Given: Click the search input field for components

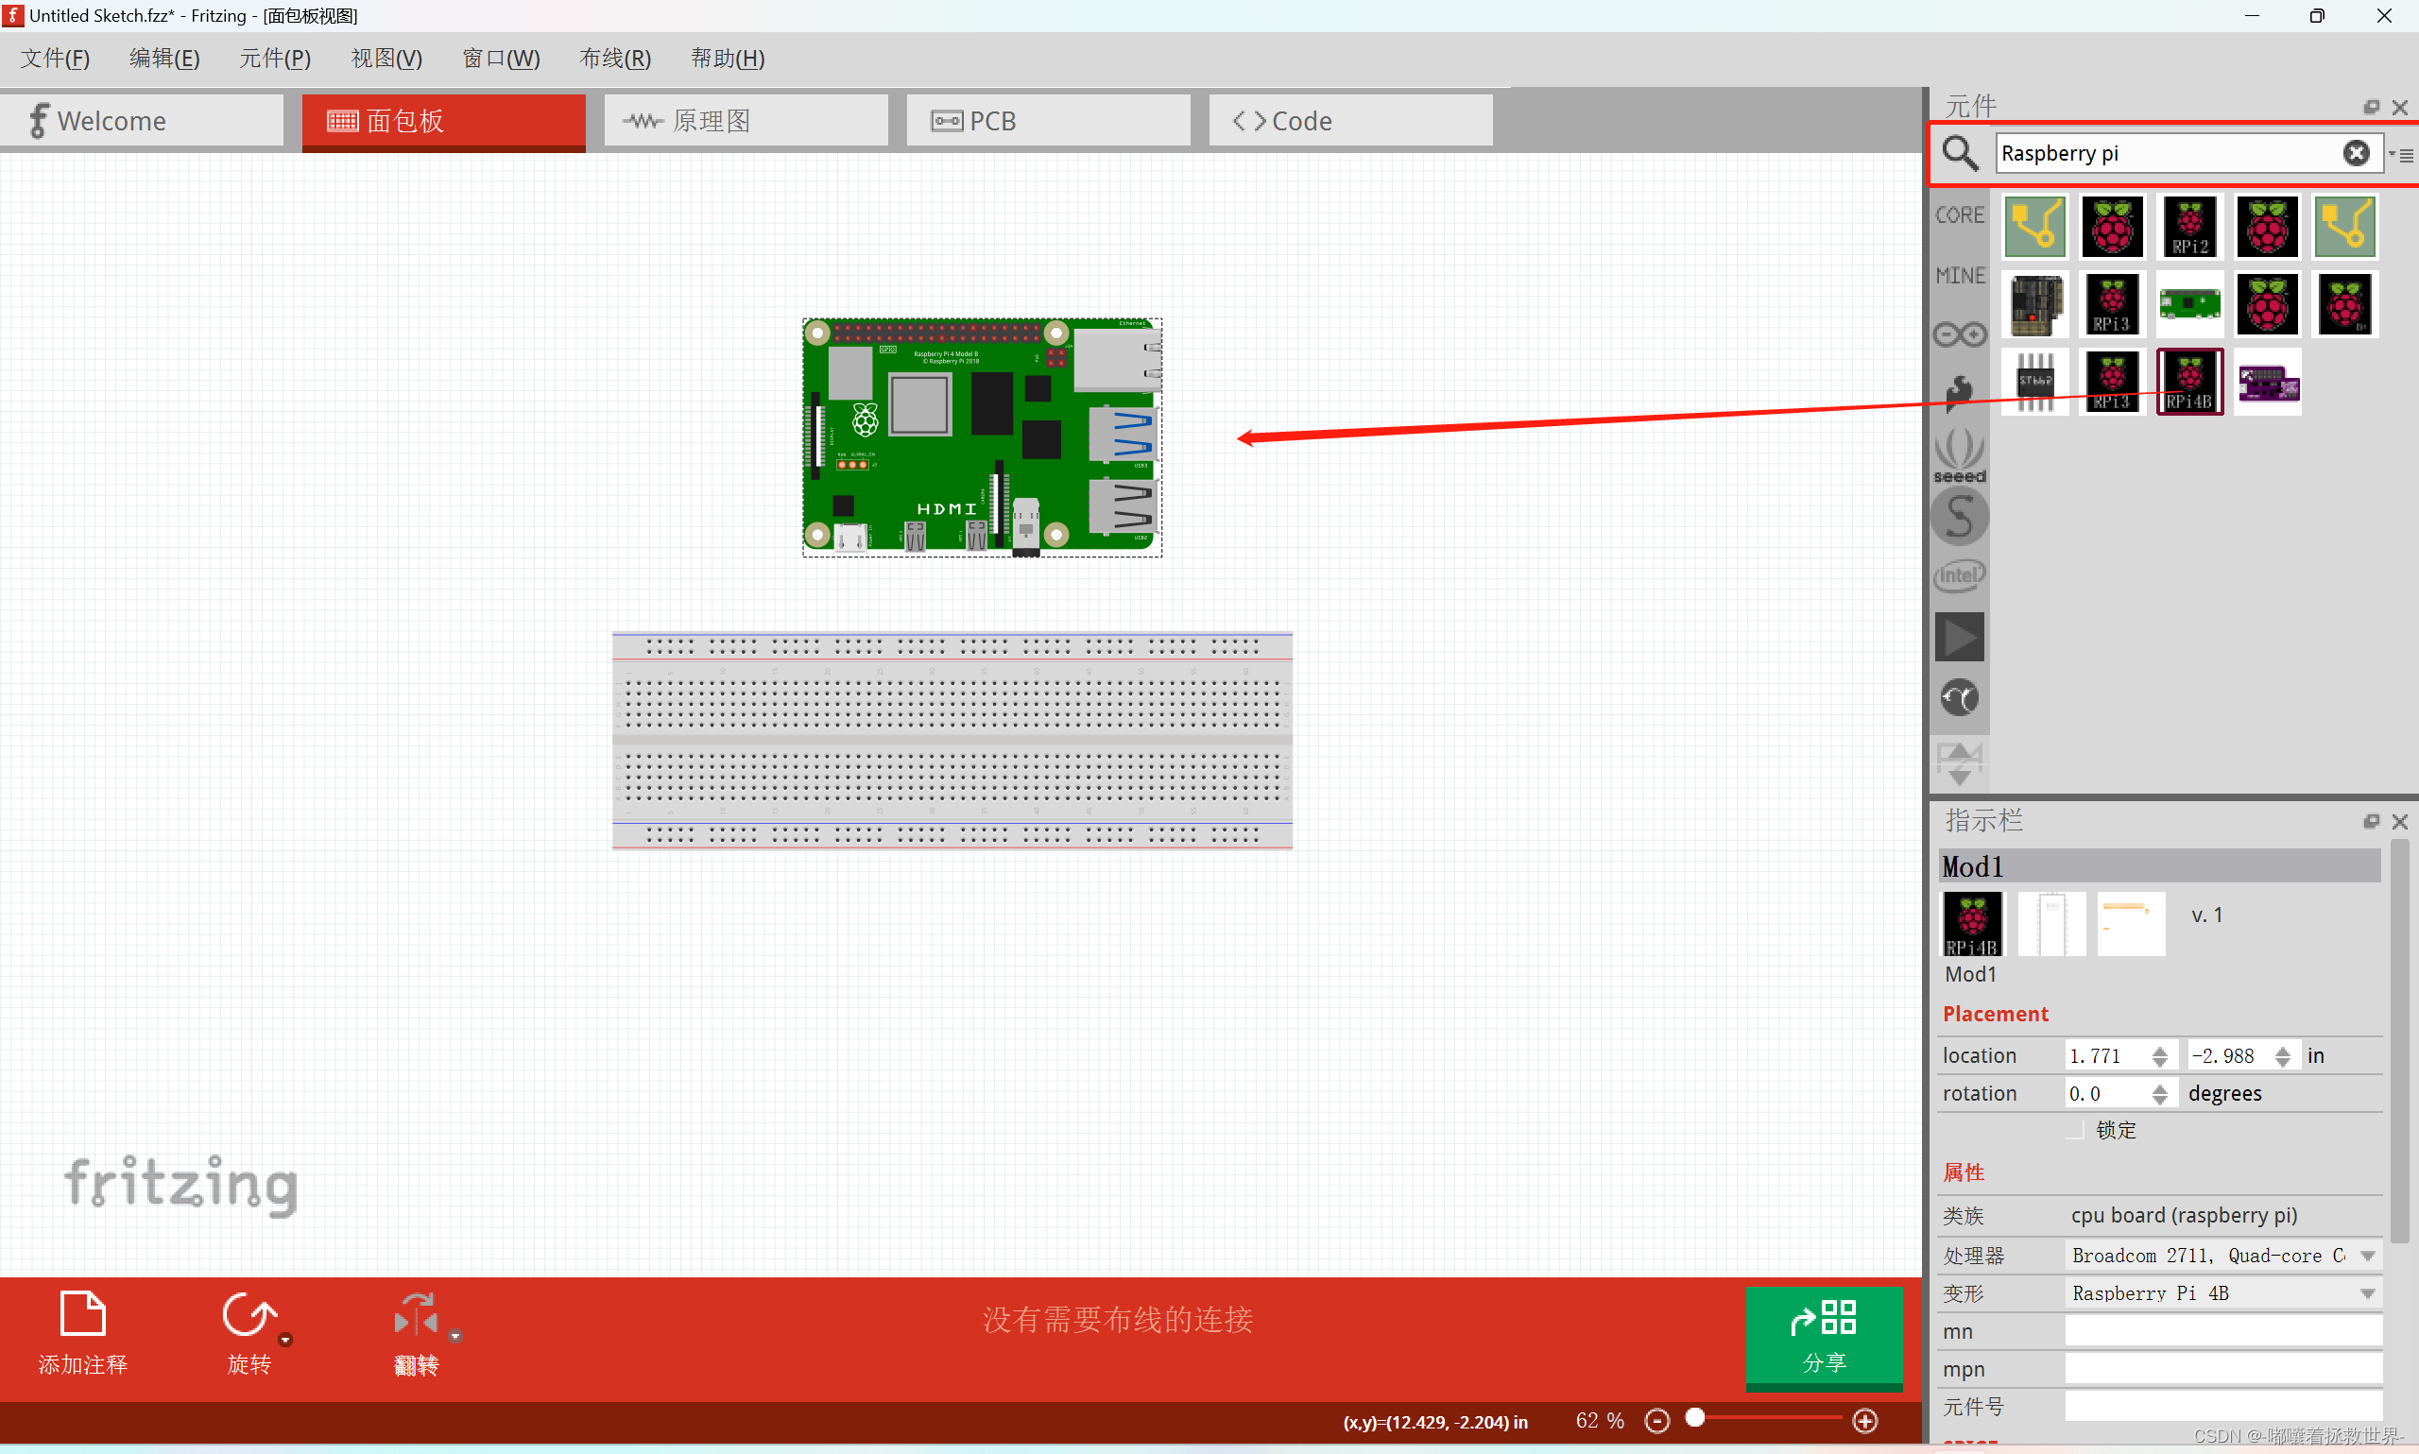Looking at the screenshot, I should pos(2169,154).
